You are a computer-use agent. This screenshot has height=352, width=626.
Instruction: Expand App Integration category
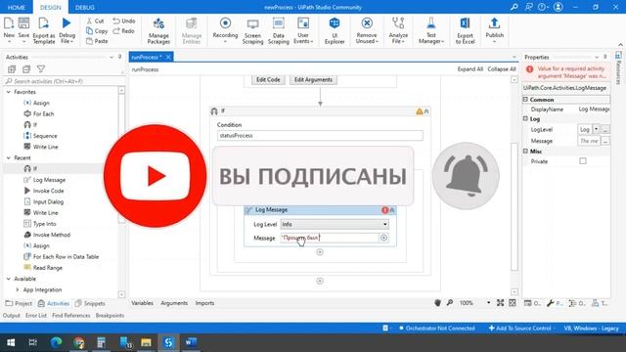[18, 289]
